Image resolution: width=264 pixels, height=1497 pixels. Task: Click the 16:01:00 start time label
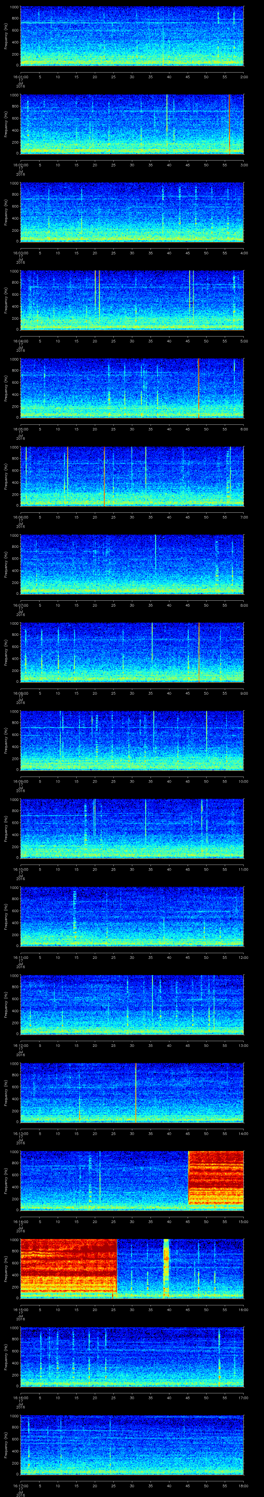[20, 77]
